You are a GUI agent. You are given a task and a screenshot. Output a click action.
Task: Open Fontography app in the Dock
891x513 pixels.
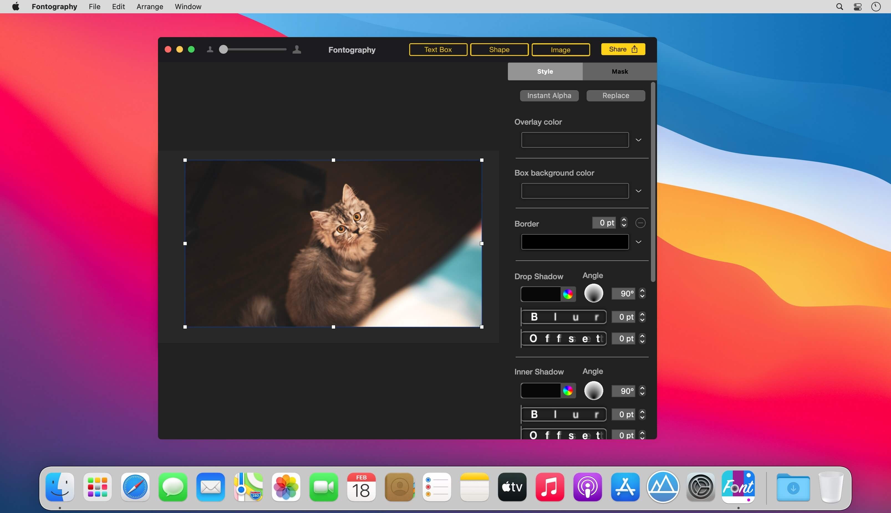click(738, 487)
